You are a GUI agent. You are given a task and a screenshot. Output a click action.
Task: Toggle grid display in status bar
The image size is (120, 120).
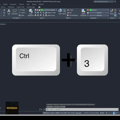click(x=107, y=113)
